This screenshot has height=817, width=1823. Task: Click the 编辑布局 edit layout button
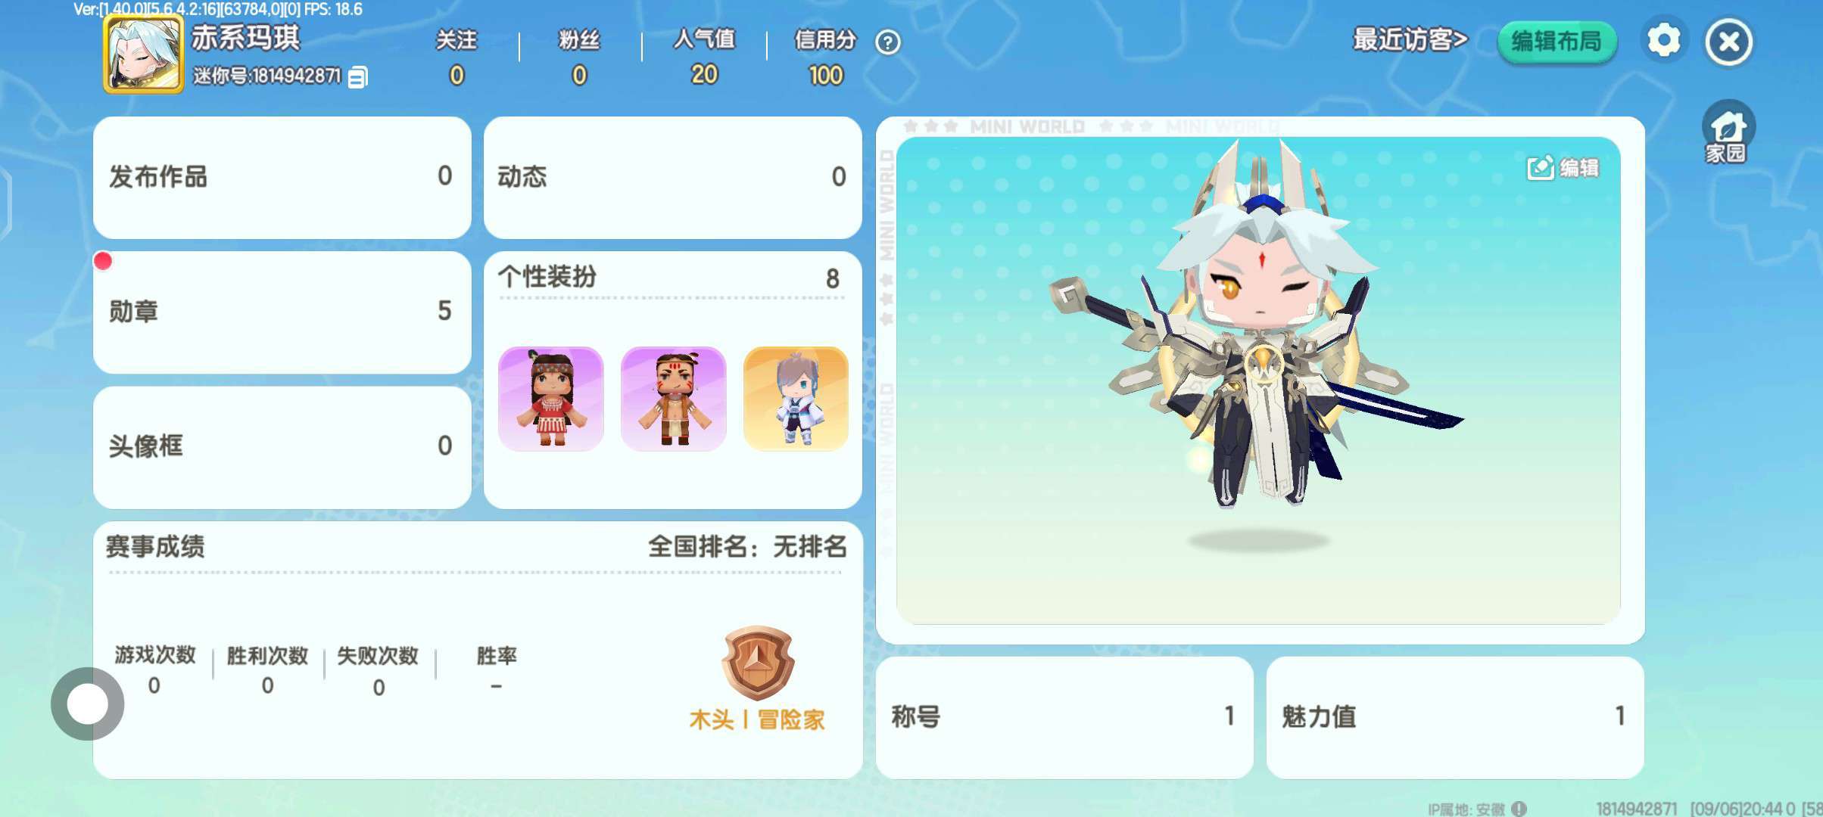coord(1557,42)
